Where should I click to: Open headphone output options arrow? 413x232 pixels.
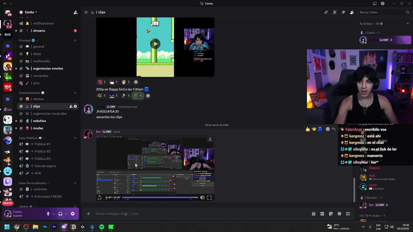tap(65, 214)
